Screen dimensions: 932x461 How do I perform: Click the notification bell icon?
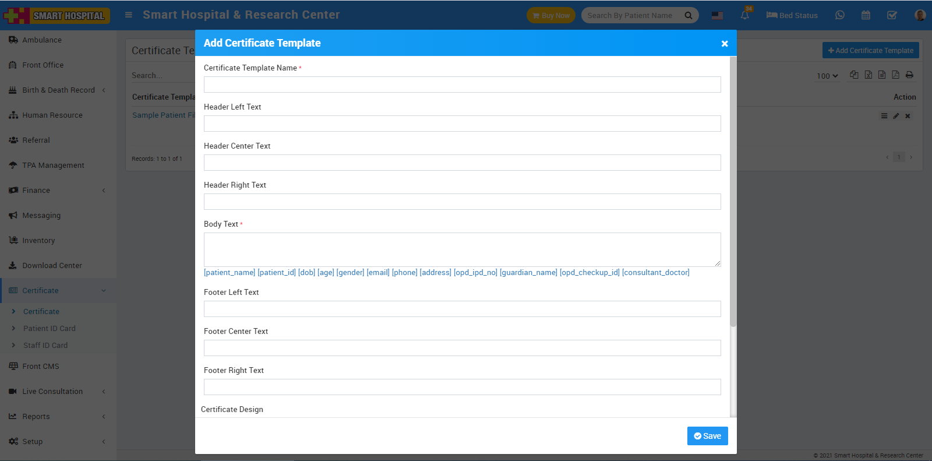pyautogui.click(x=745, y=15)
